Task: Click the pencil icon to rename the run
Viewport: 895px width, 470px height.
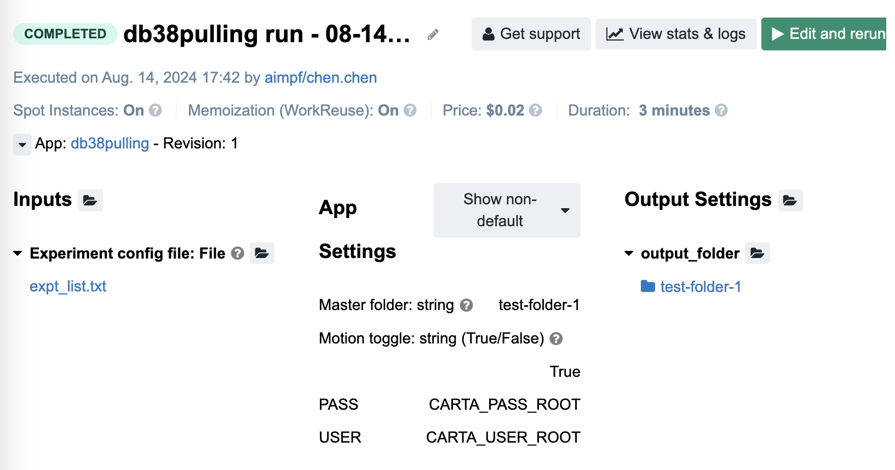Action: pos(433,35)
